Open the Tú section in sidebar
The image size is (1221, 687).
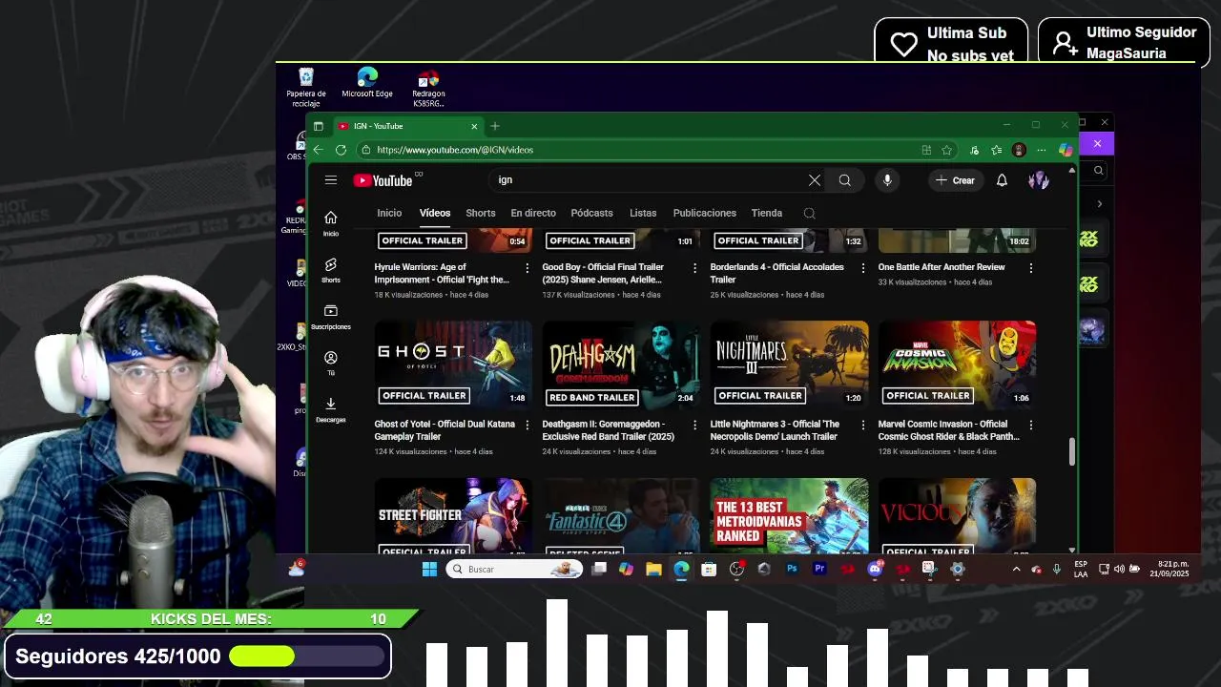tap(331, 364)
